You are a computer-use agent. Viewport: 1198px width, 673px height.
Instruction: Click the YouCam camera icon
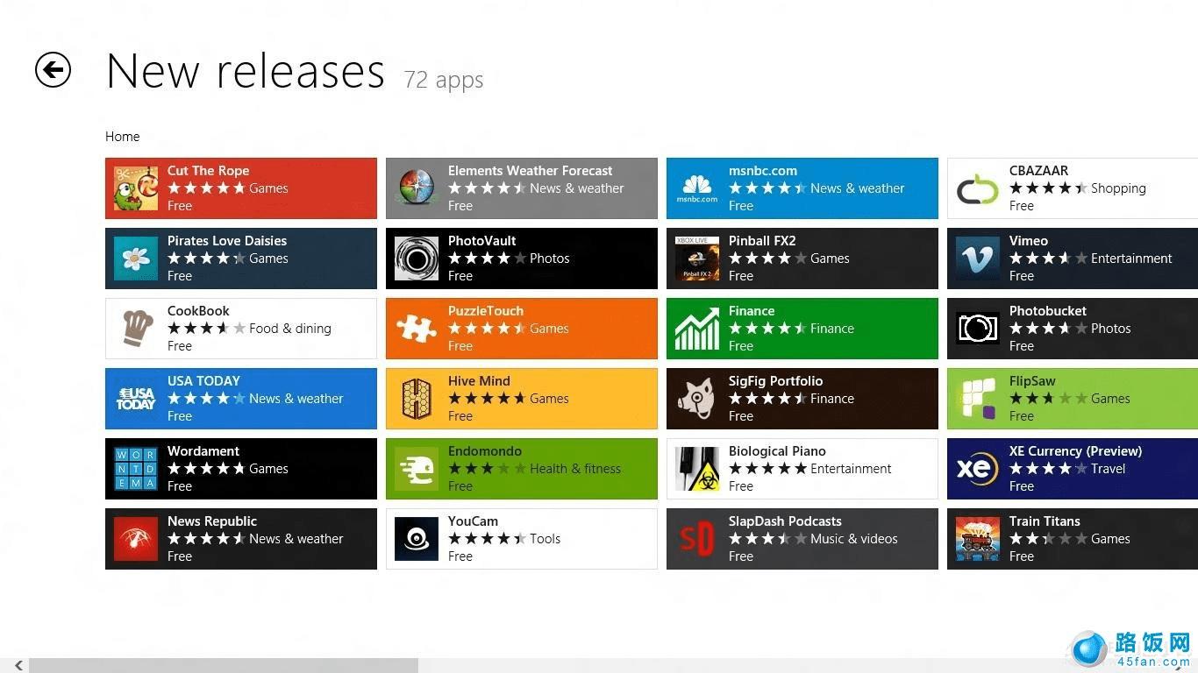417,538
